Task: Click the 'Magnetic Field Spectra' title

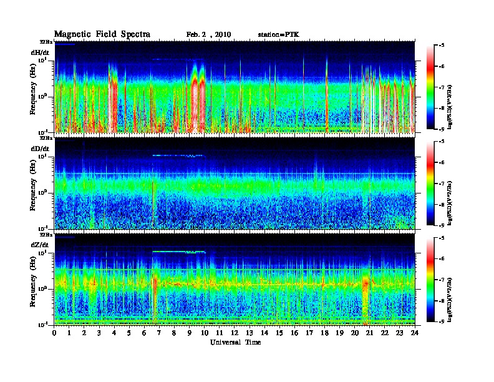Action: (x=102, y=34)
